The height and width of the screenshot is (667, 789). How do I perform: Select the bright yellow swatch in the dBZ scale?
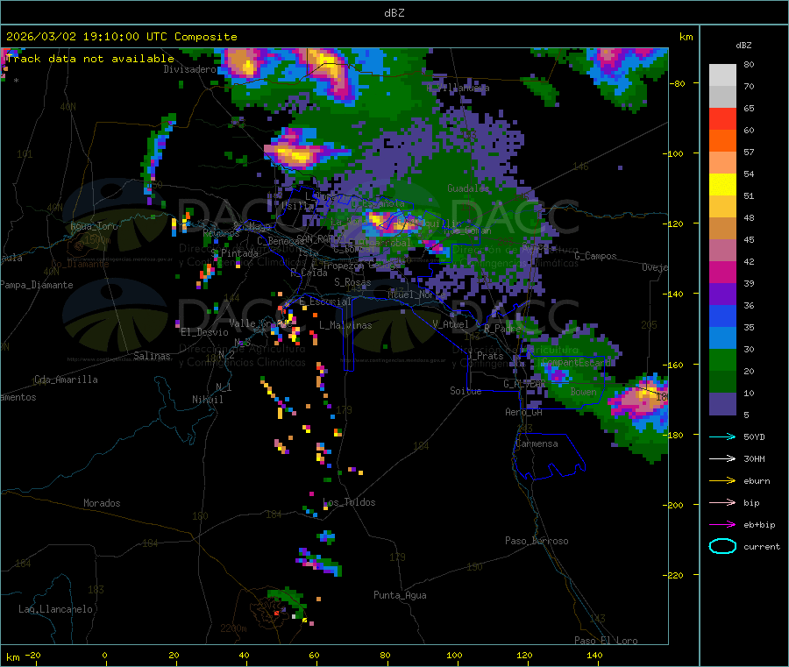[x=722, y=185]
